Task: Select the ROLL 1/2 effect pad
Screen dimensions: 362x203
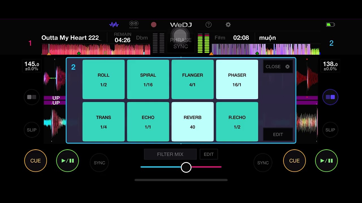Action: 104,80
